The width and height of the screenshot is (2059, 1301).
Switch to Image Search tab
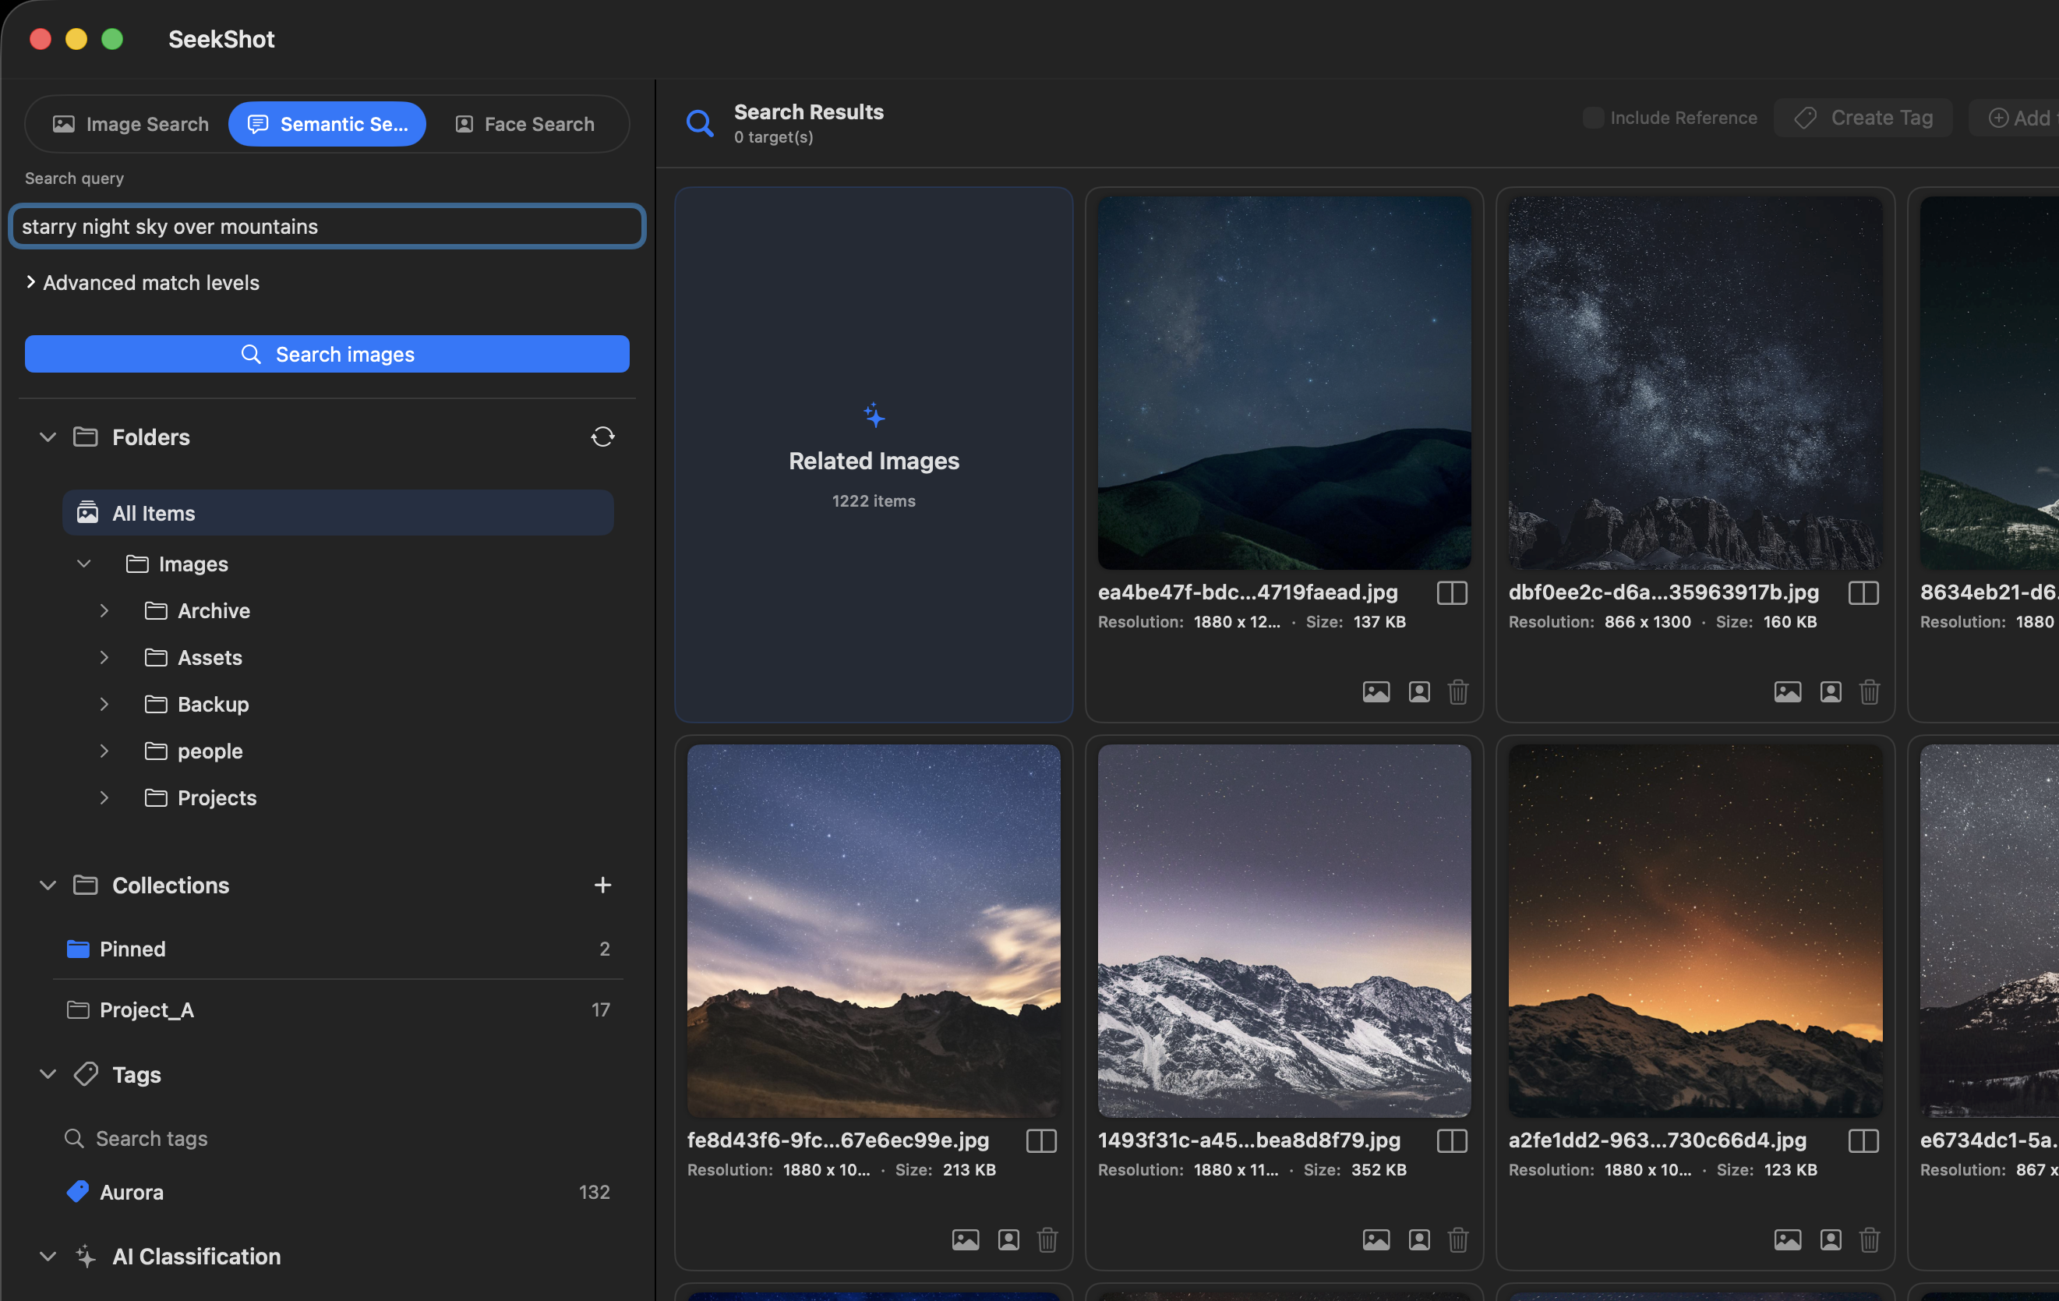(131, 124)
